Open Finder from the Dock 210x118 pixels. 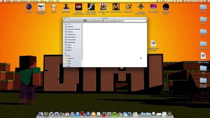pyautogui.click(x=41, y=114)
